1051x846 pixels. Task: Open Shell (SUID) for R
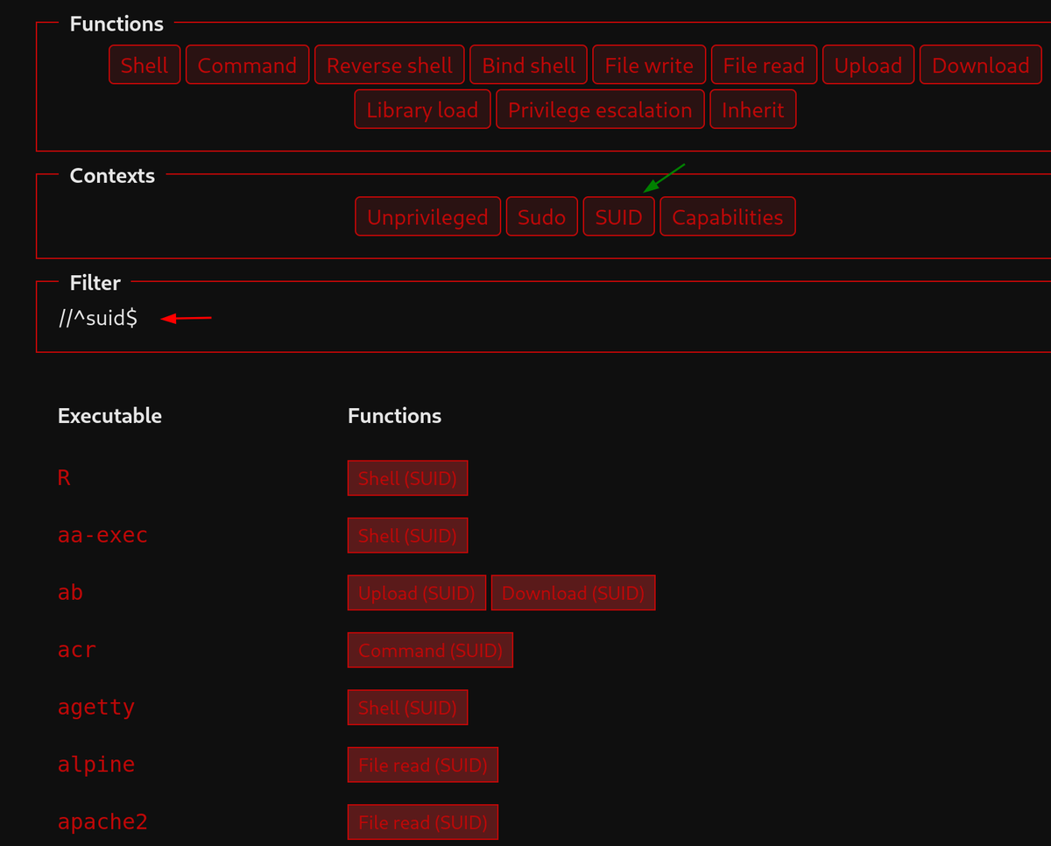click(407, 478)
